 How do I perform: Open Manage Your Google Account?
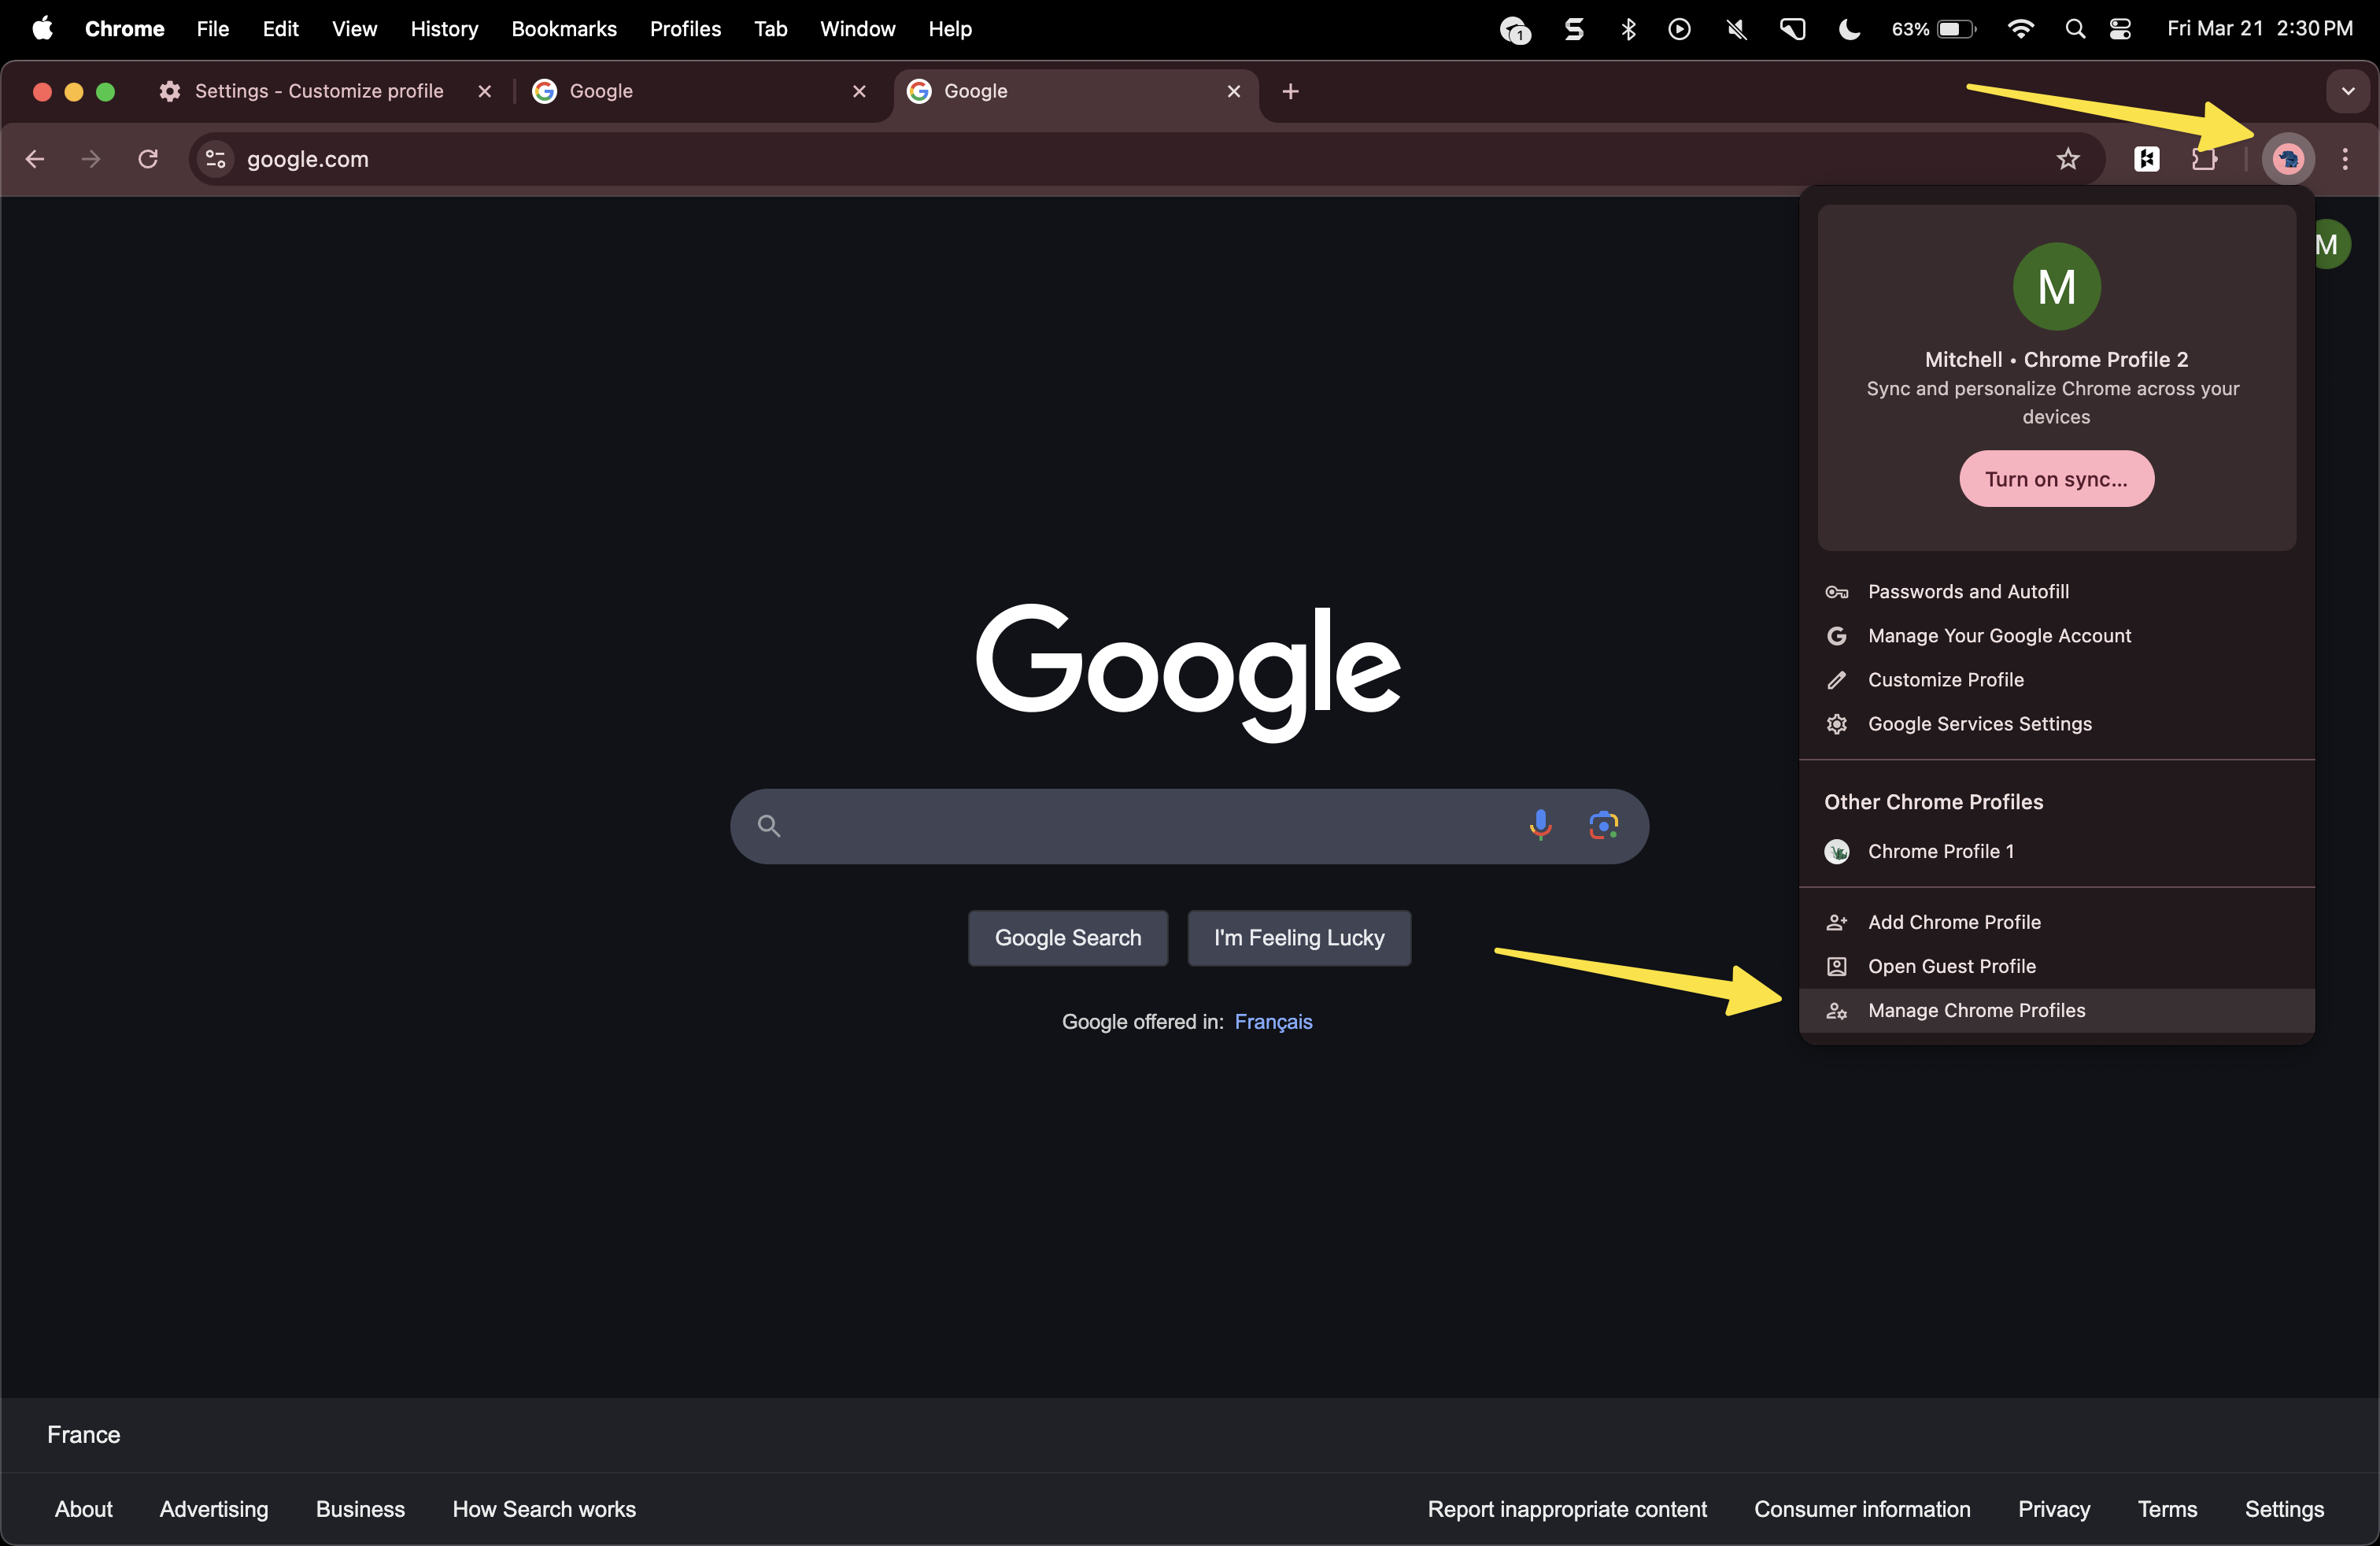2056,636
